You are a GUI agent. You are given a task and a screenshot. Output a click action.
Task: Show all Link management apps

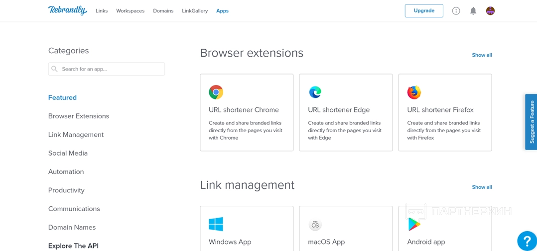(482, 187)
